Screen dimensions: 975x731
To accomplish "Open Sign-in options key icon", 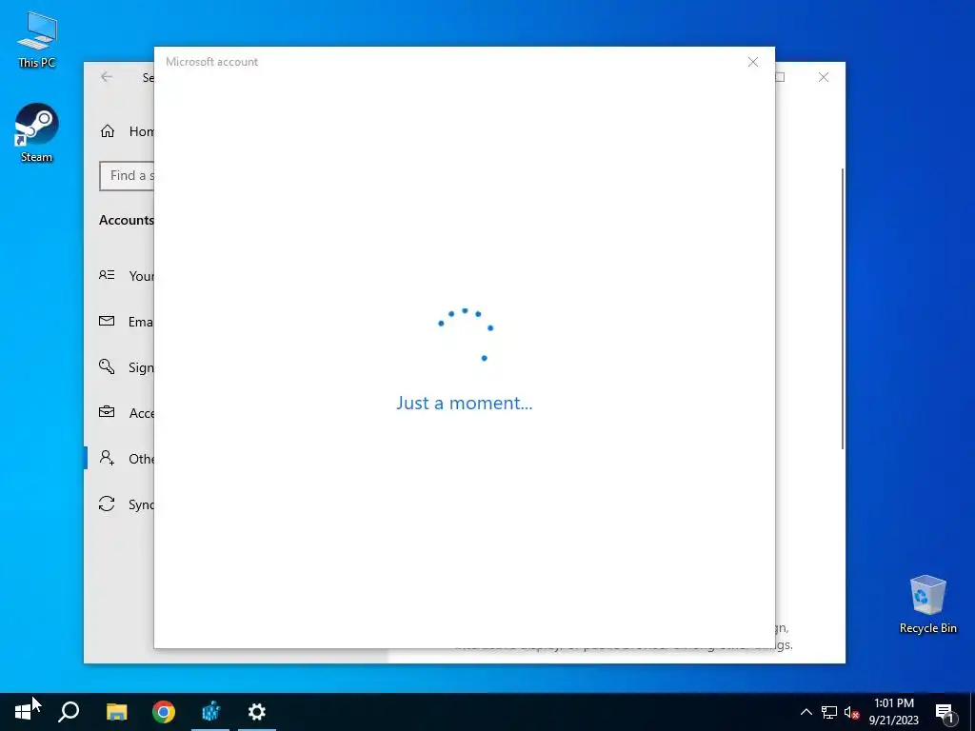I will click(107, 366).
